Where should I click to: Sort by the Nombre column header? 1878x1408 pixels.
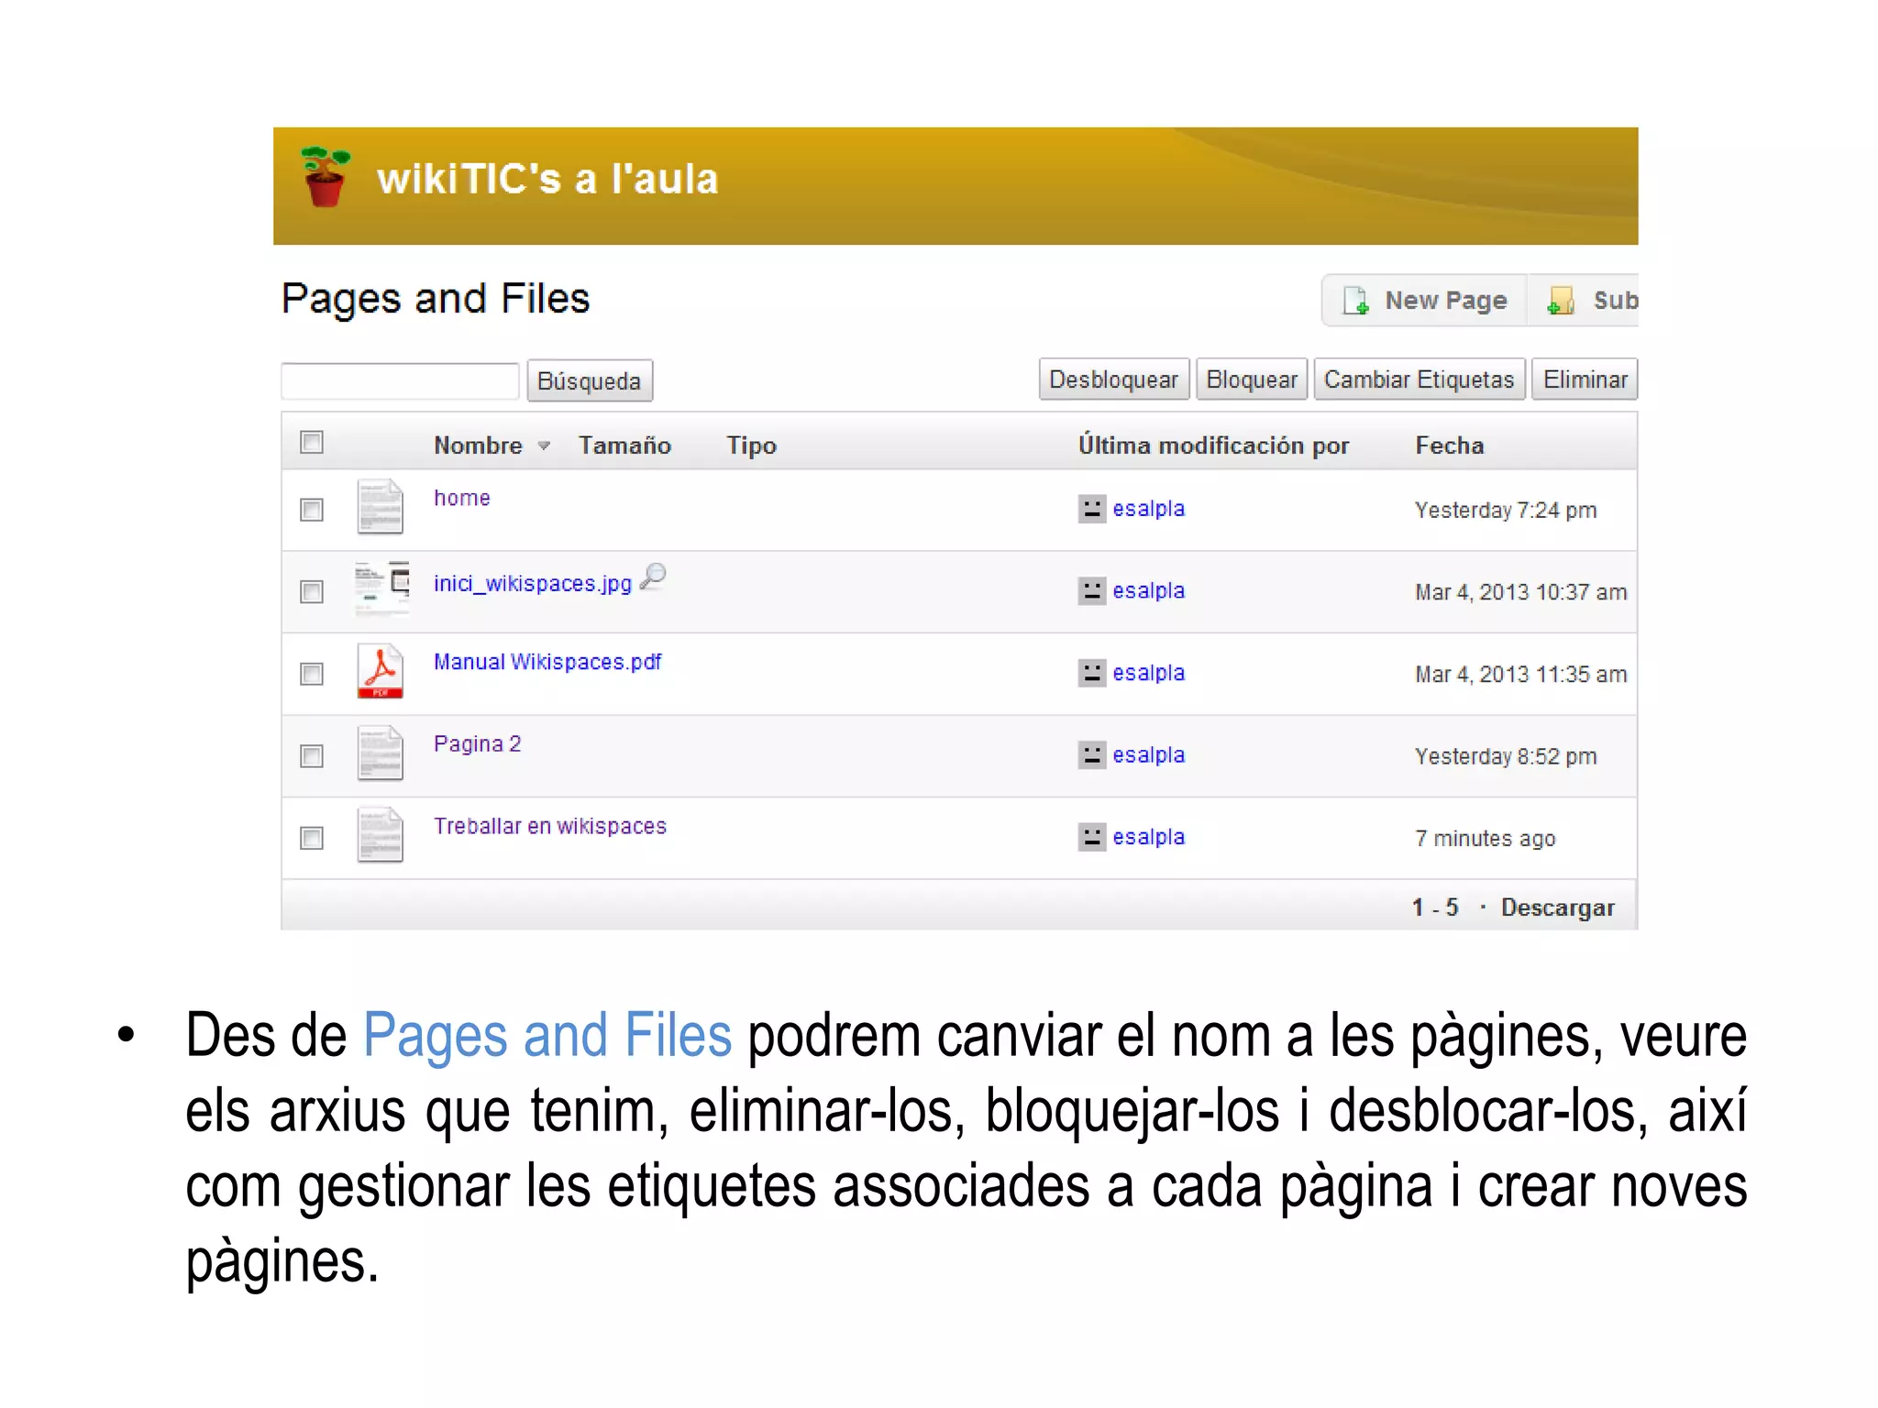[x=478, y=445]
